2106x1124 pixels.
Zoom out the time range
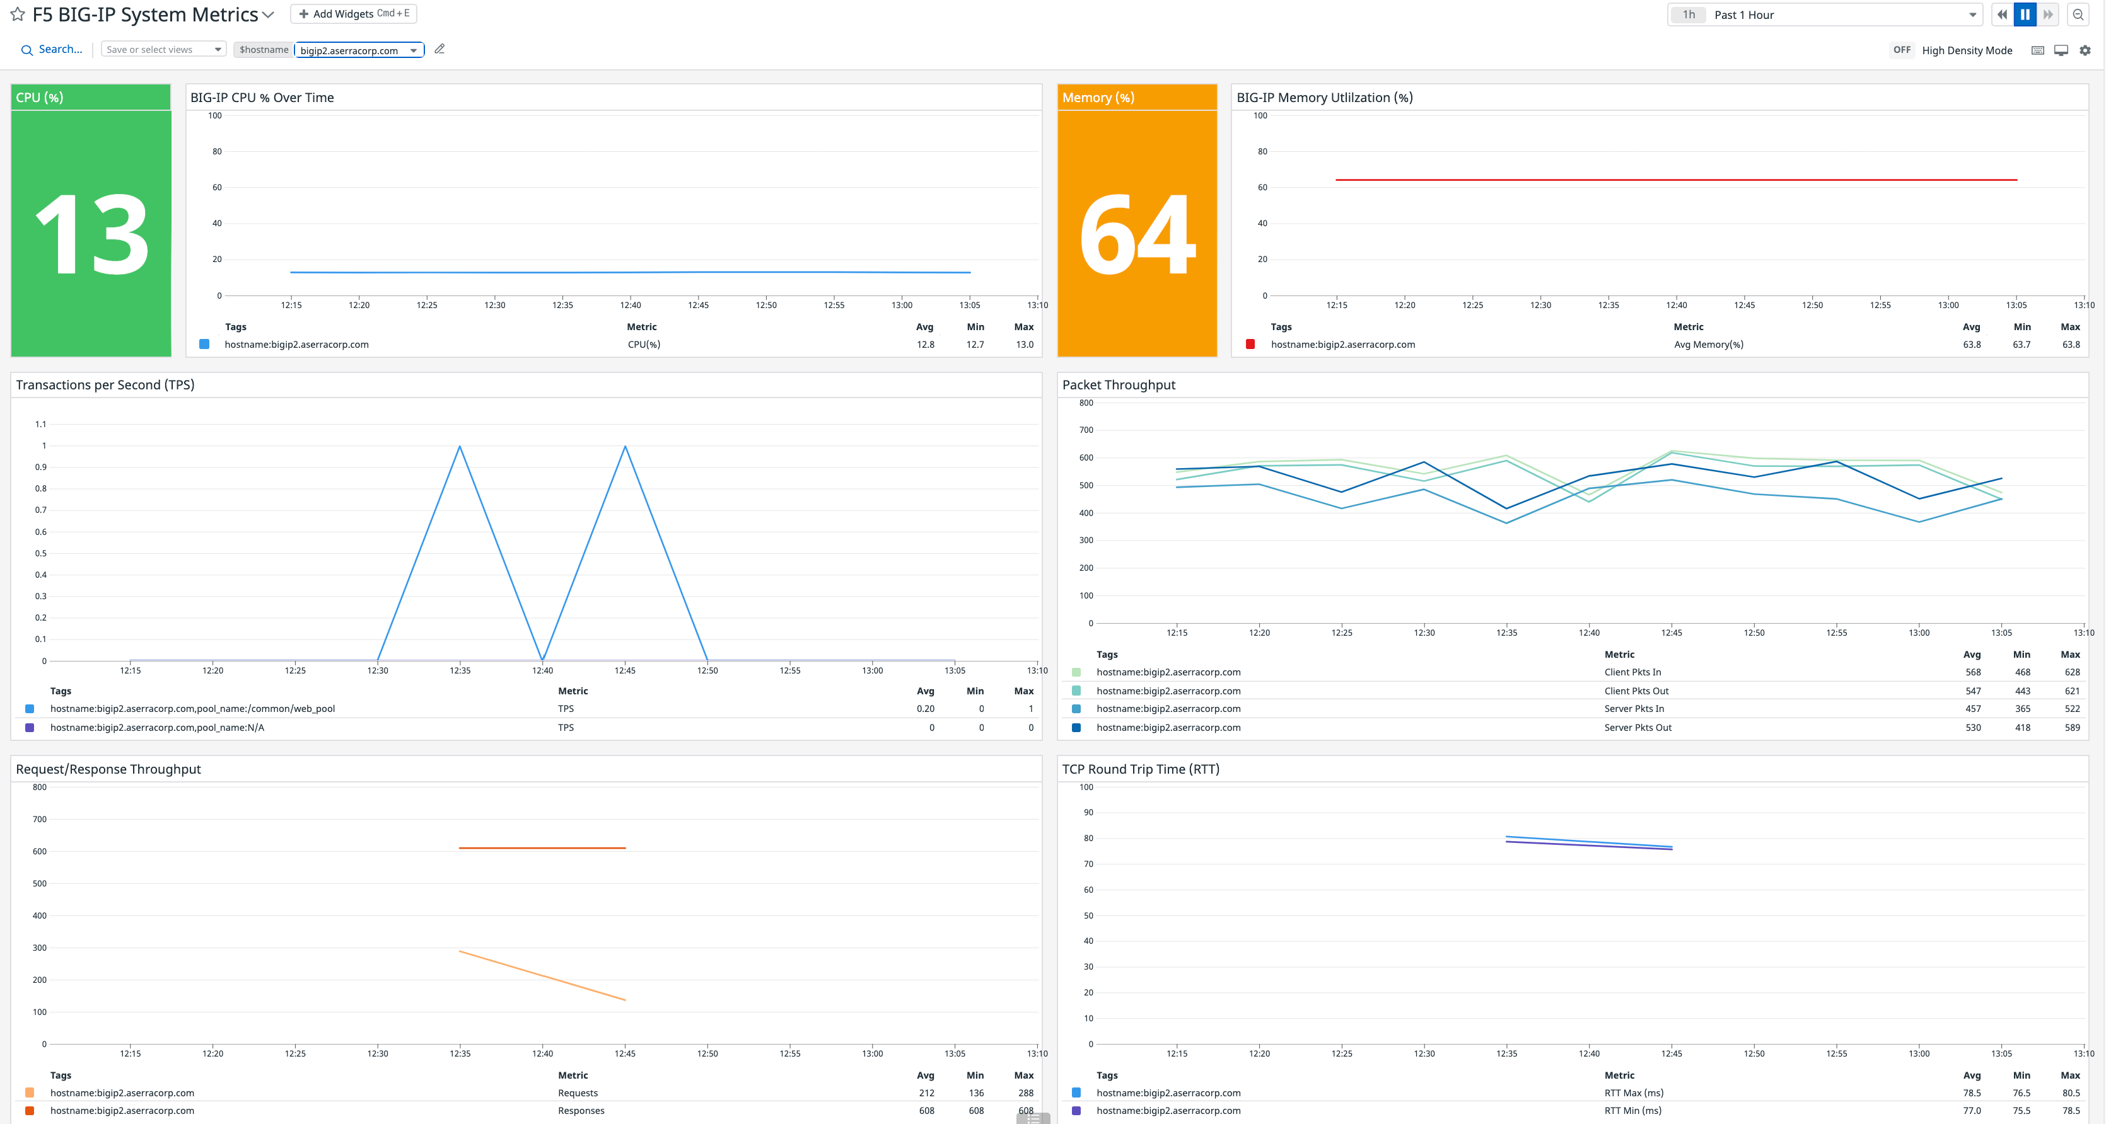pyautogui.click(x=2078, y=14)
